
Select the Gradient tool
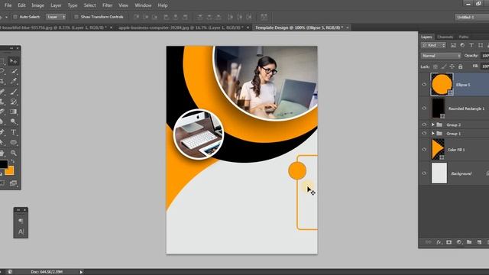13,112
